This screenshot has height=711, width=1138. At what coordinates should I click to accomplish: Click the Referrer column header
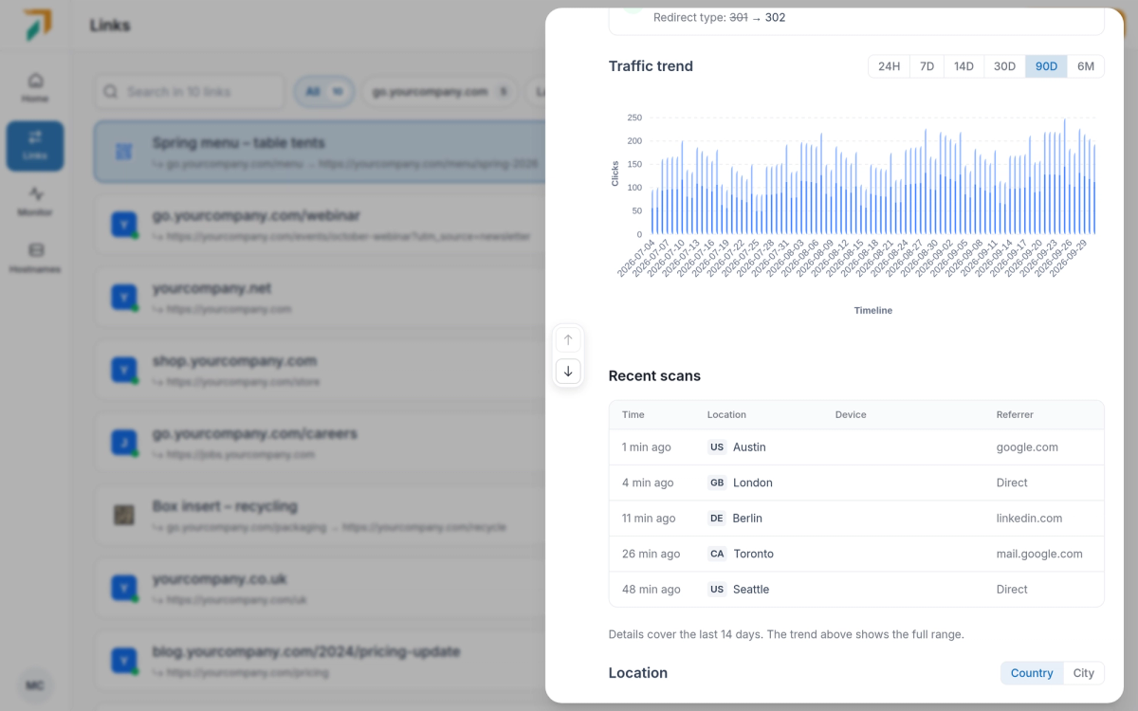1015,414
